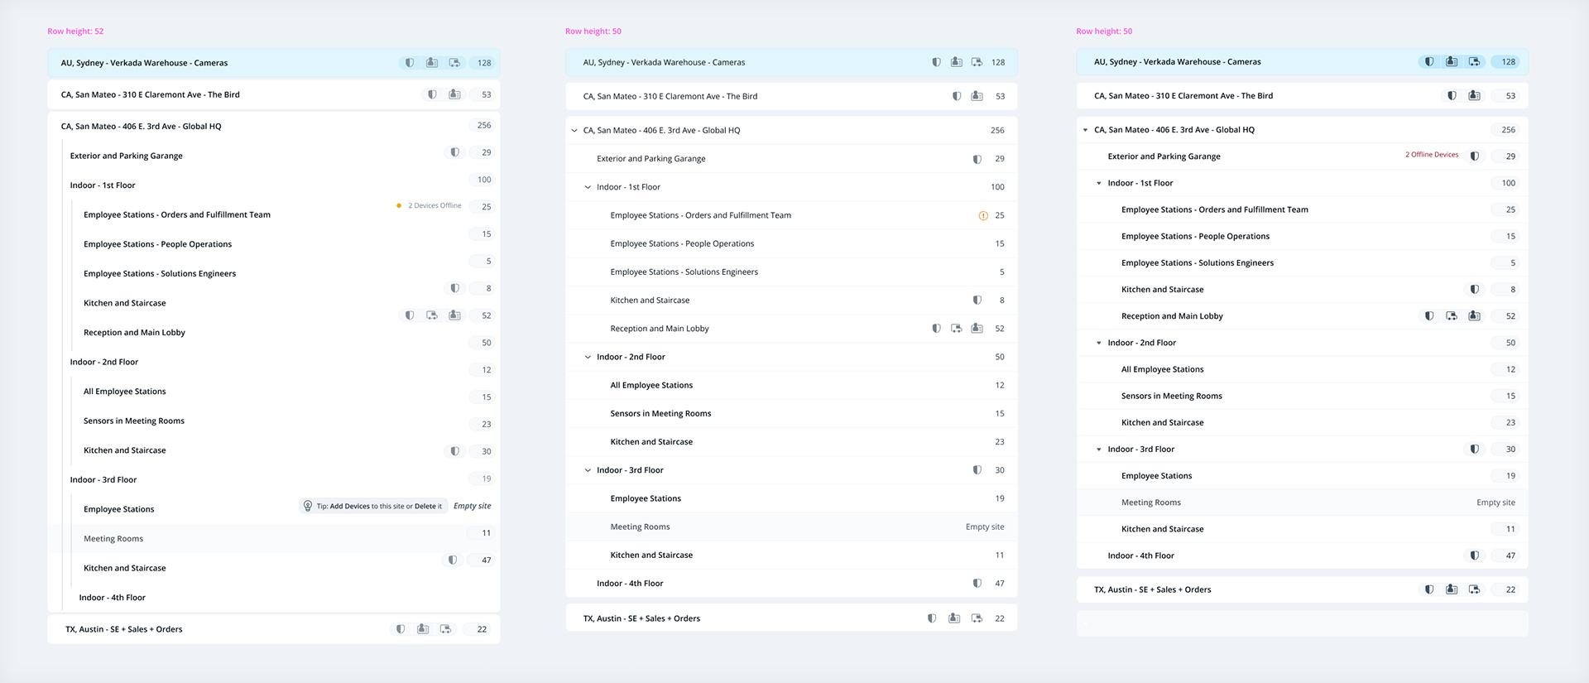This screenshot has height=683, width=1589.
Task: Click shield icon on AU Sydney row, middle panel
Action: (936, 62)
